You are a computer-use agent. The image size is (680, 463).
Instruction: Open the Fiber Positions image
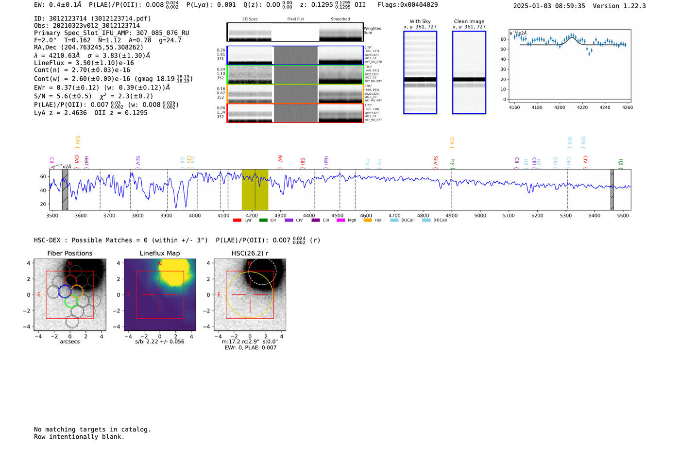(x=70, y=295)
